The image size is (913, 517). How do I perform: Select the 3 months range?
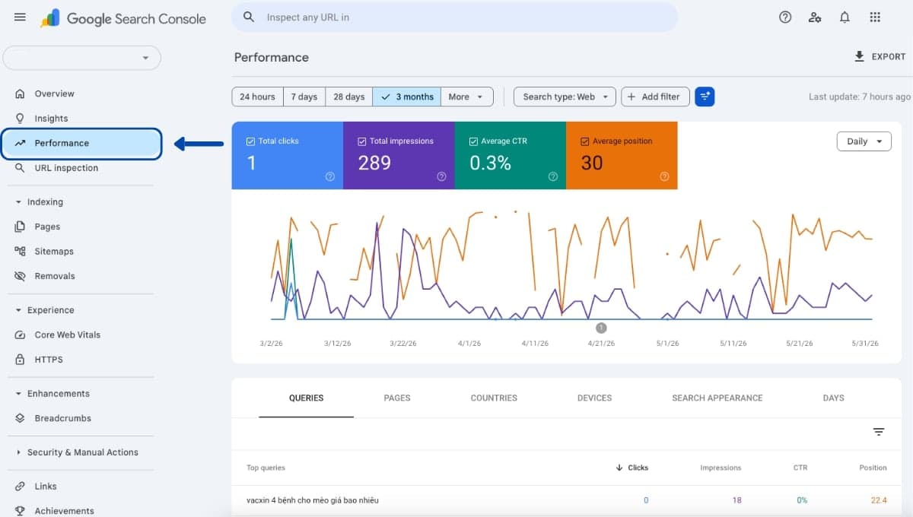tap(407, 97)
